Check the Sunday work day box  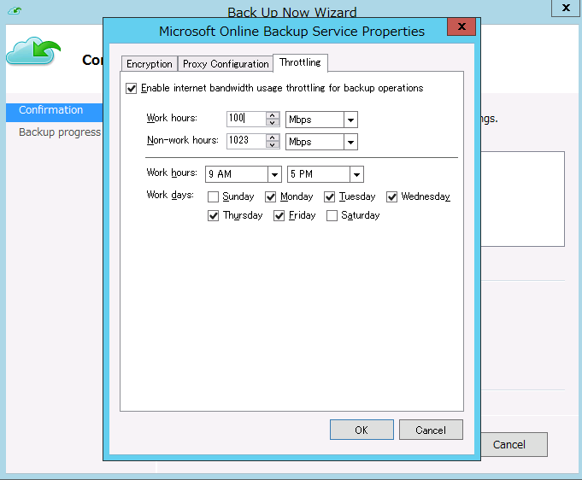click(x=214, y=196)
